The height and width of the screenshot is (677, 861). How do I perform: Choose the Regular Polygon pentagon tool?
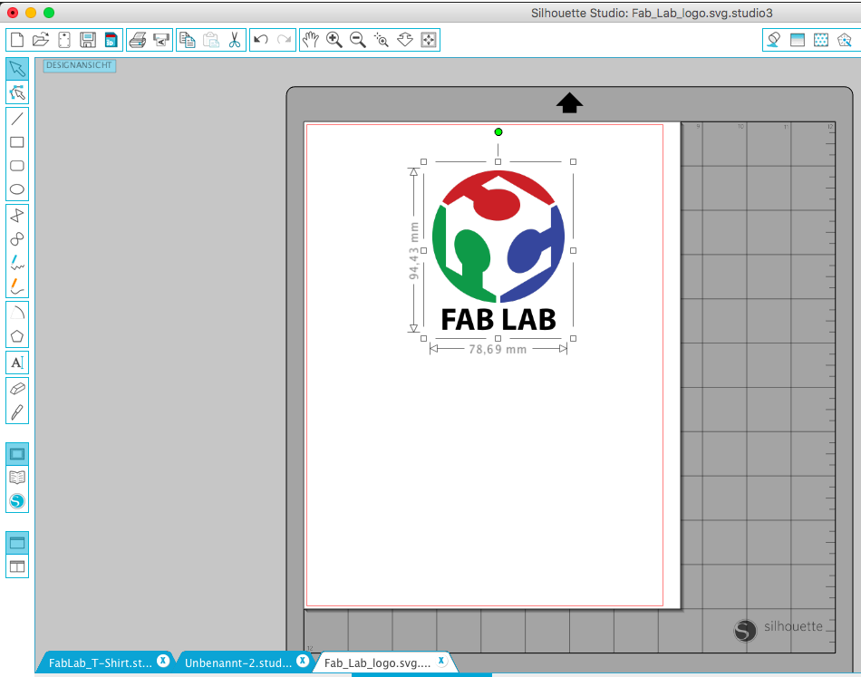coord(17,336)
